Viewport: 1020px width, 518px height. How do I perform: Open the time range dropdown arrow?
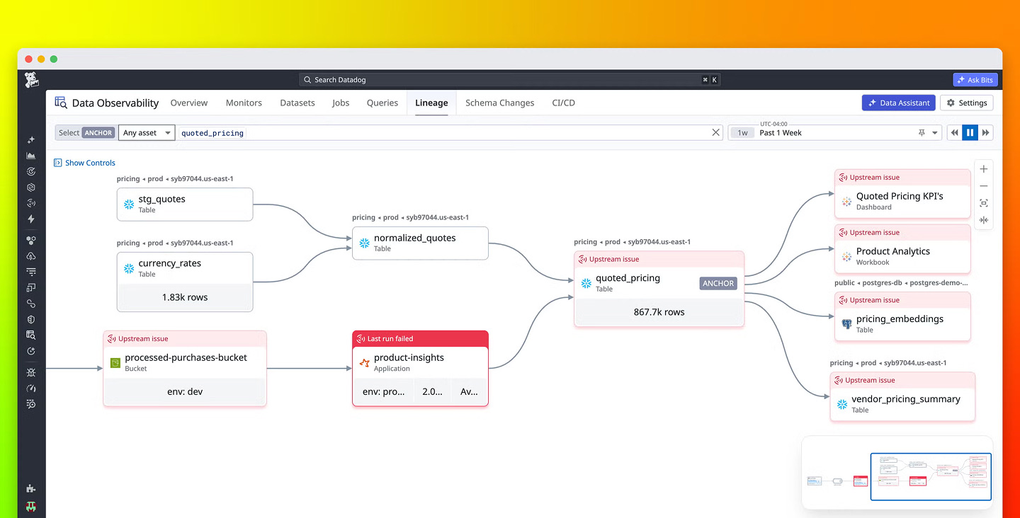[x=935, y=132]
